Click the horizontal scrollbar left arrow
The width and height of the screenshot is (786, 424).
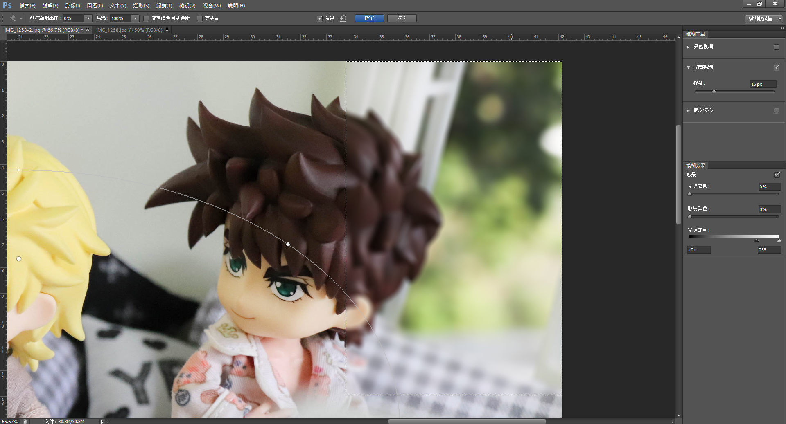click(x=108, y=422)
